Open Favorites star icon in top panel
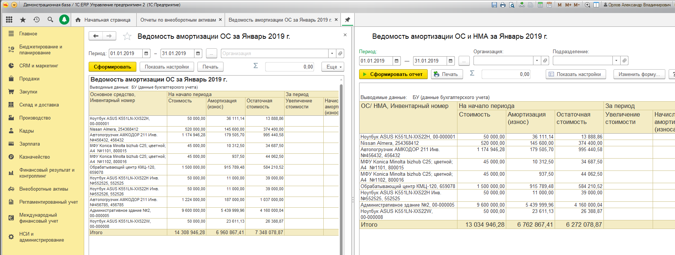 click(23, 20)
